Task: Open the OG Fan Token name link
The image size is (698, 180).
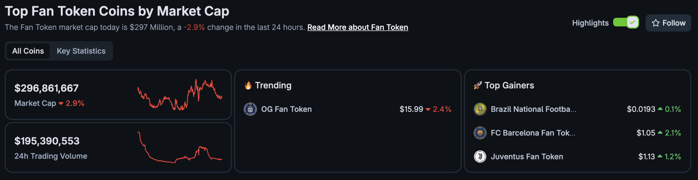Action: [286, 109]
